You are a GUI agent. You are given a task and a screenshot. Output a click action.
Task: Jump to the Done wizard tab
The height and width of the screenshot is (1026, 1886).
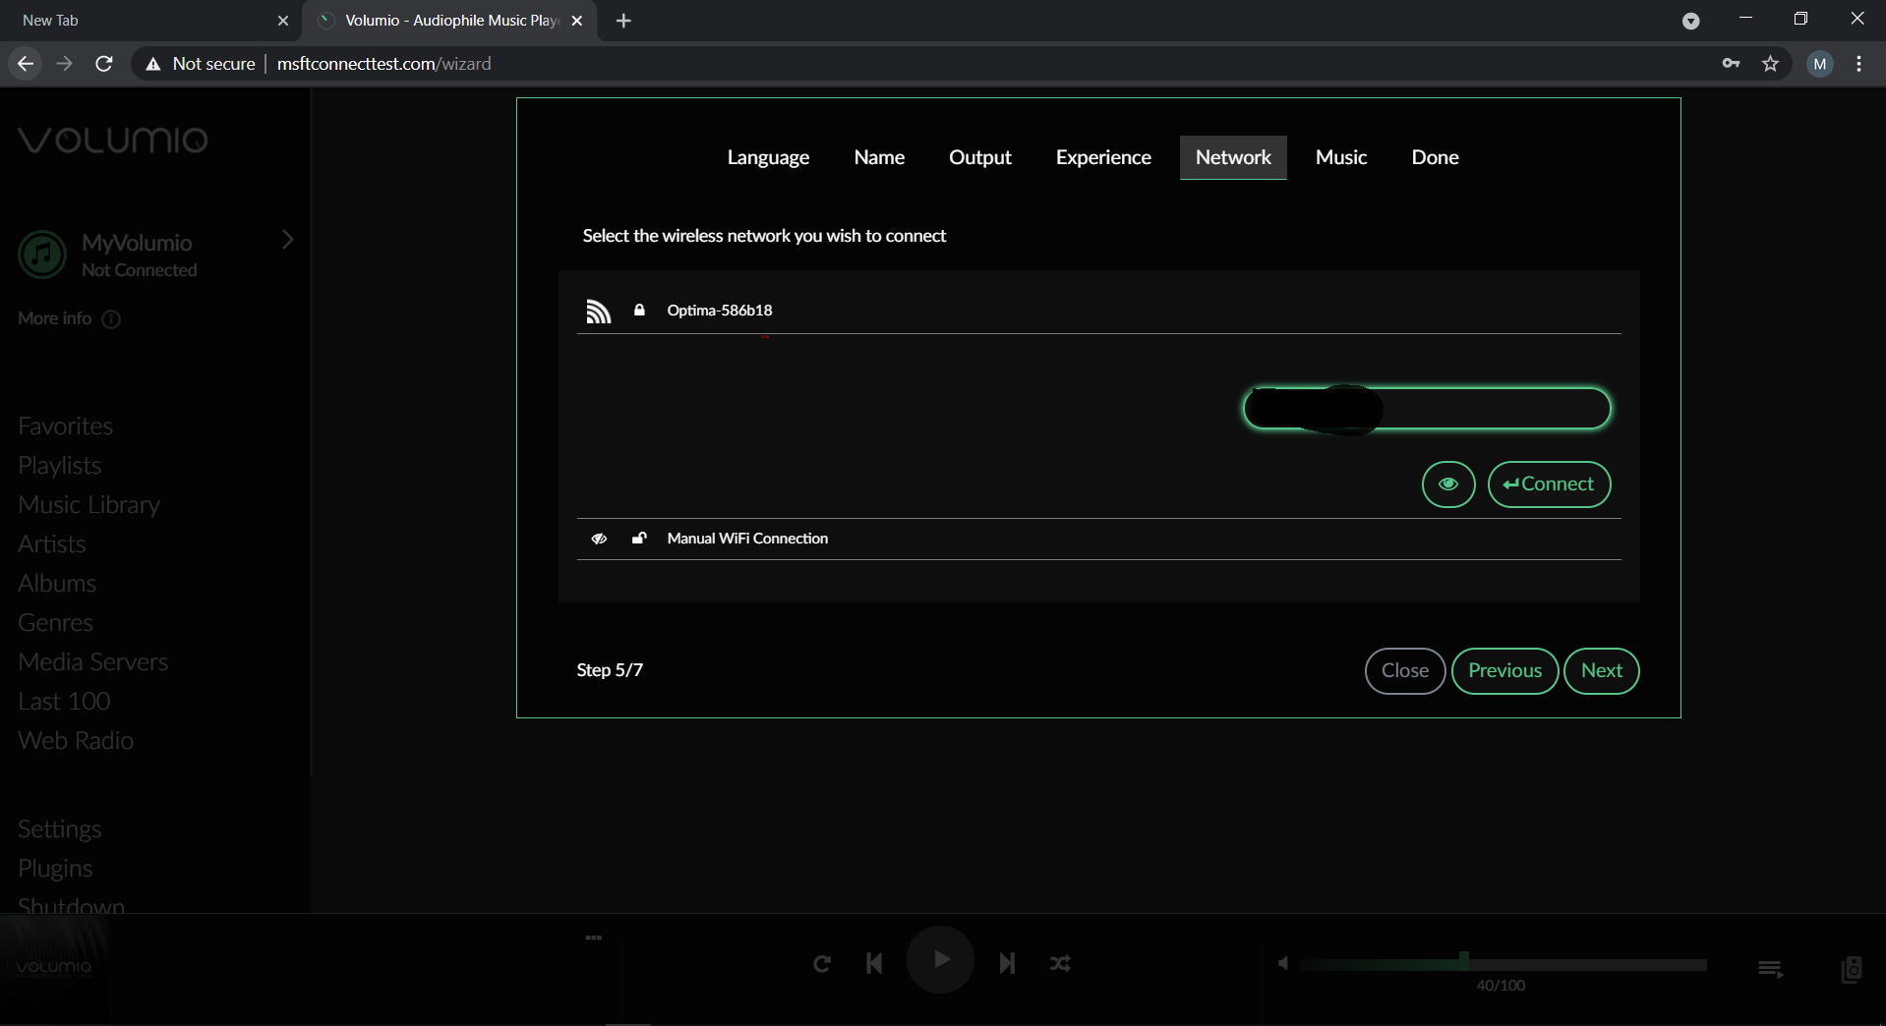point(1435,157)
